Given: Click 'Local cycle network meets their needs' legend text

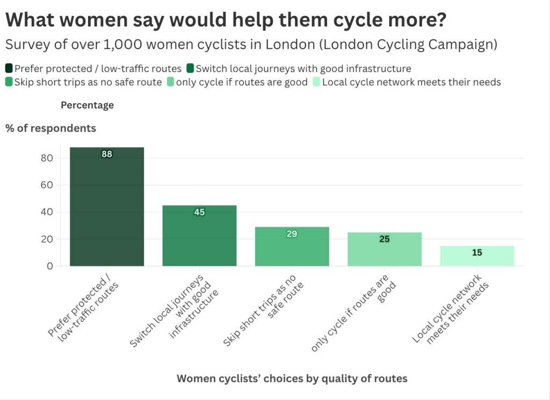Looking at the screenshot, I should click(x=411, y=82).
